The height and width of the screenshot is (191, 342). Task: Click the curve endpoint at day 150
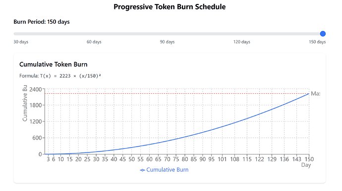pos(309,94)
